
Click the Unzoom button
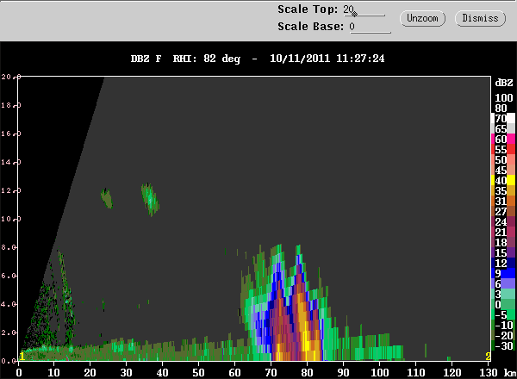[x=422, y=18]
